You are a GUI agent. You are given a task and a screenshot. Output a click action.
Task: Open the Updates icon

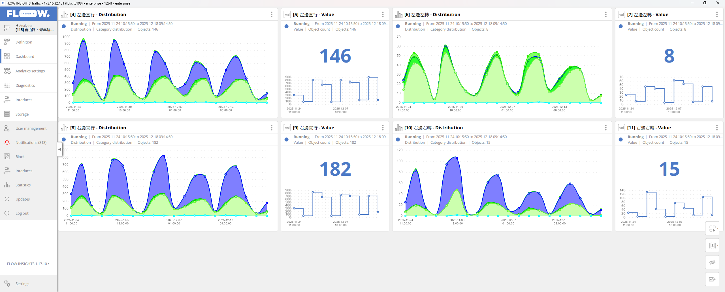(7, 199)
